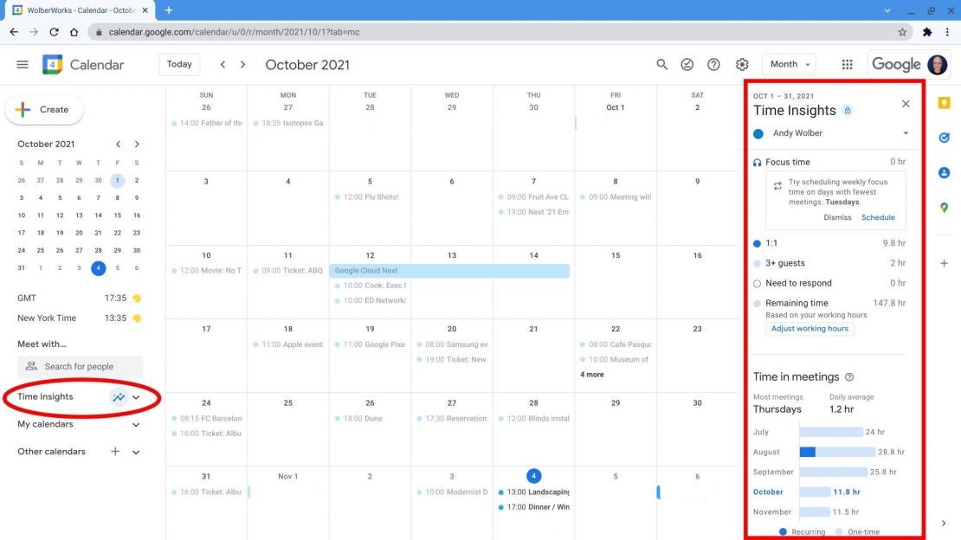Viewport: 961px width, 540px height.
Task: Open the 18:00 Dune event
Action: click(358, 419)
